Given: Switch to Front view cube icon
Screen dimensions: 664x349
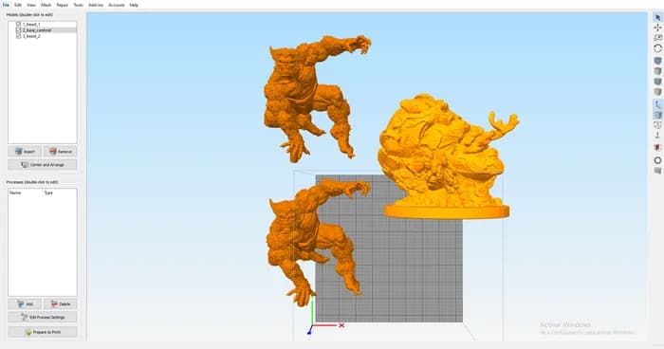Looking at the screenshot, I should tap(657, 82).
